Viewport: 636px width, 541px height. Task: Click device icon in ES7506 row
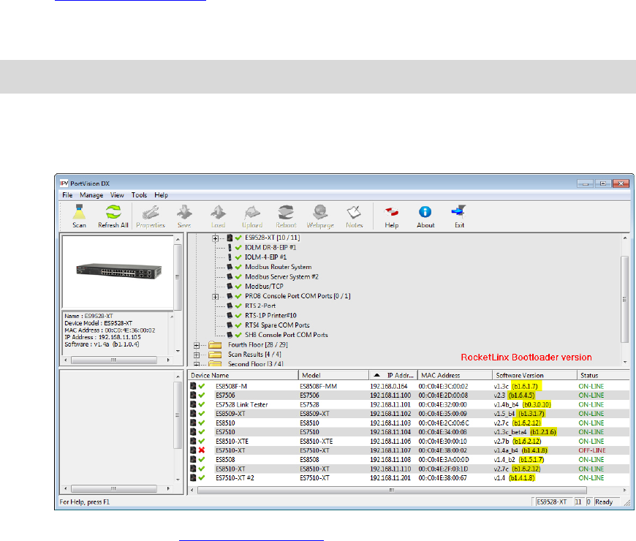pyautogui.click(x=193, y=395)
